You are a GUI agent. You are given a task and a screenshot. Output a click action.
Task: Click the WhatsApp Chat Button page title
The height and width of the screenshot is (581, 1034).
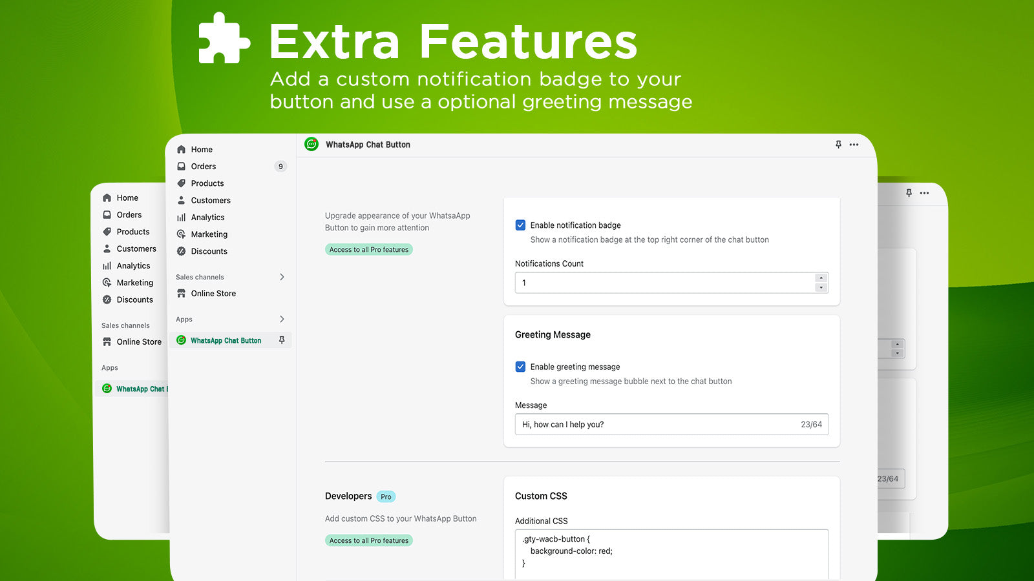coord(368,145)
